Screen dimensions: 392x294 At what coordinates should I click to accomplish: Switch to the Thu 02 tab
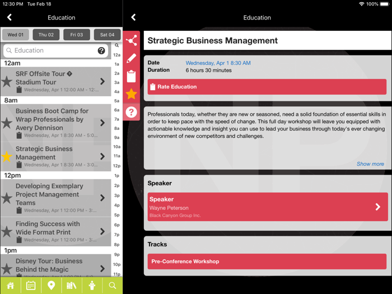pos(46,35)
